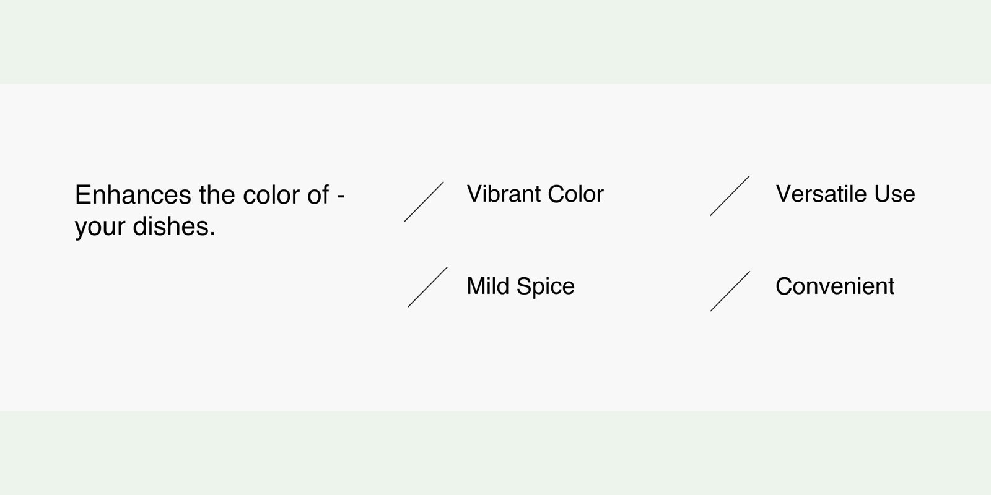Click the word "Mild" in the features
Screen dimensions: 991x495
coord(488,286)
